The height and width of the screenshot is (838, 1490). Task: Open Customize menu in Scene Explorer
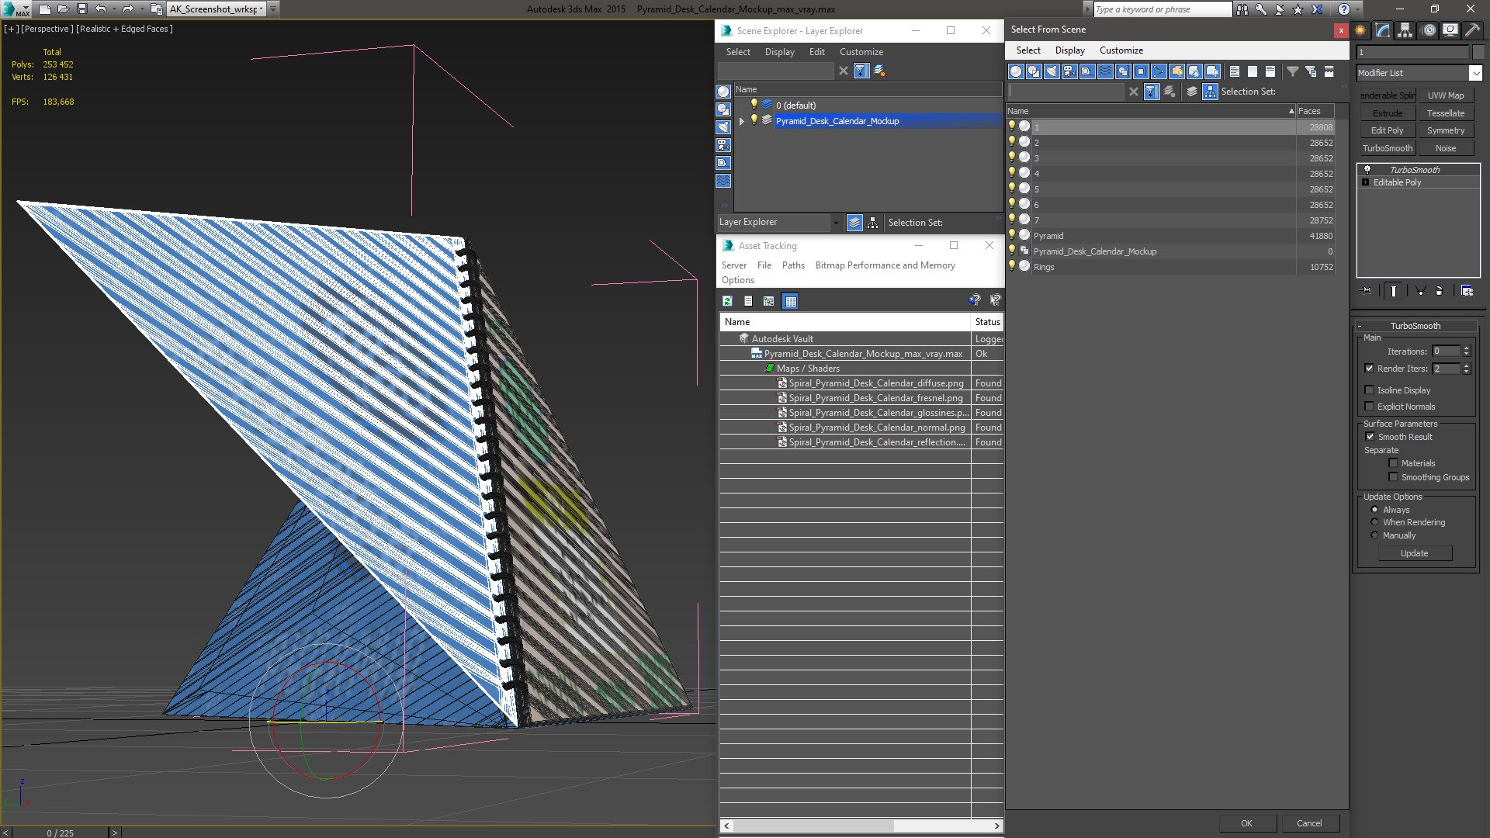[x=861, y=52]
